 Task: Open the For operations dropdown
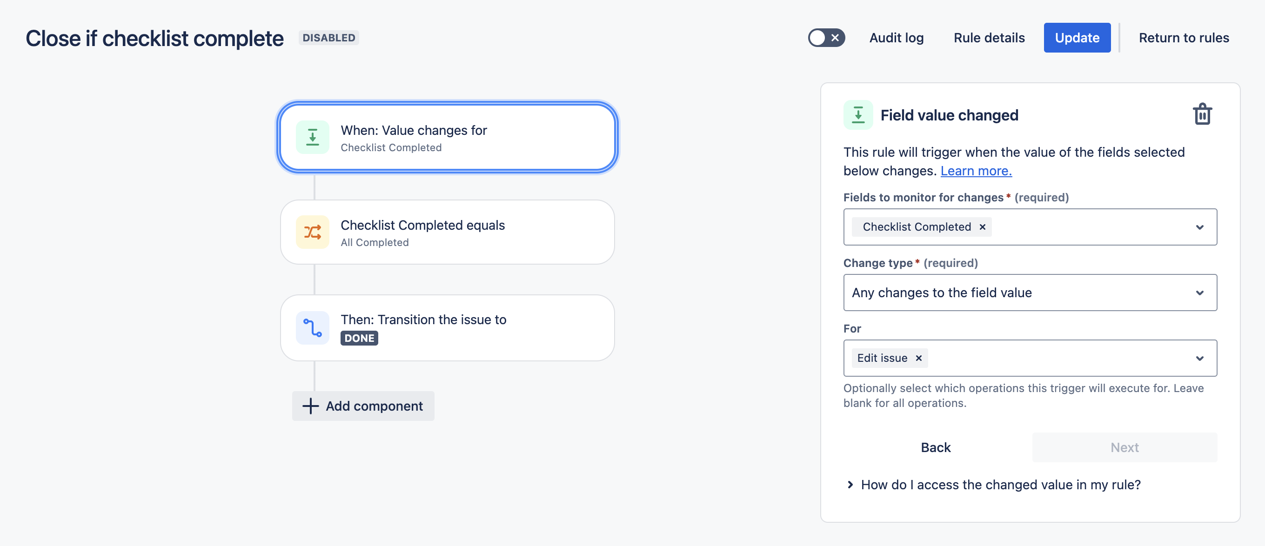click(x=1199, y=358)
